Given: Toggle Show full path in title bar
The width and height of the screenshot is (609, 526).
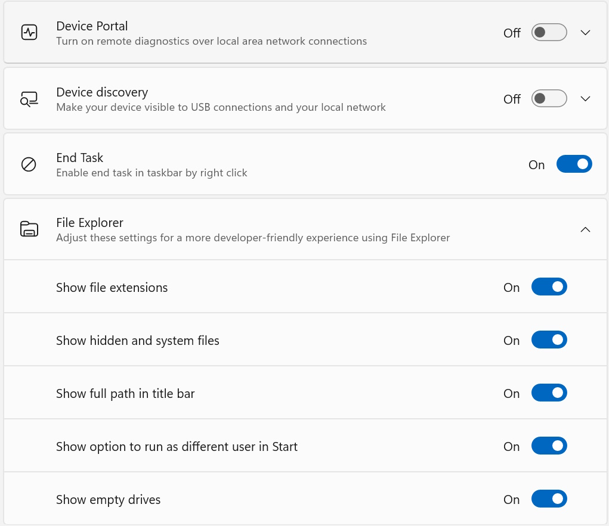Looking at the screenshot, I should click(549, 393).
